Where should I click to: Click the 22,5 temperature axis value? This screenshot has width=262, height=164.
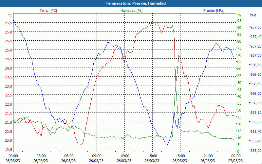9,95
